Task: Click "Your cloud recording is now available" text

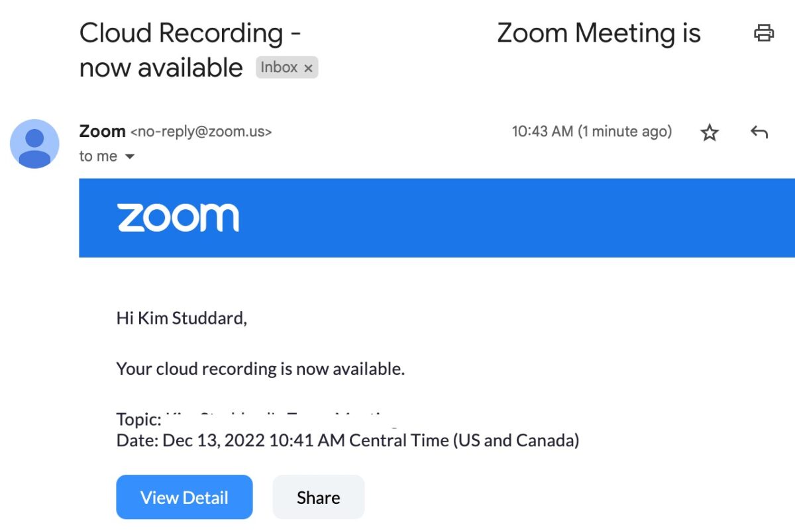Action: click(x=260, y=369)
